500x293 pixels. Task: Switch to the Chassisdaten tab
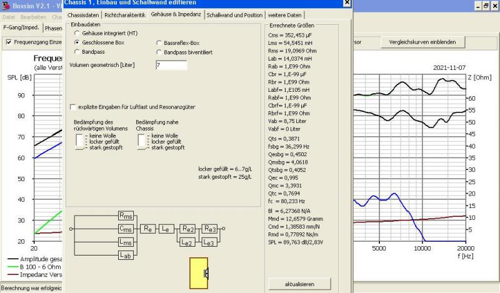tap(84, 14)
